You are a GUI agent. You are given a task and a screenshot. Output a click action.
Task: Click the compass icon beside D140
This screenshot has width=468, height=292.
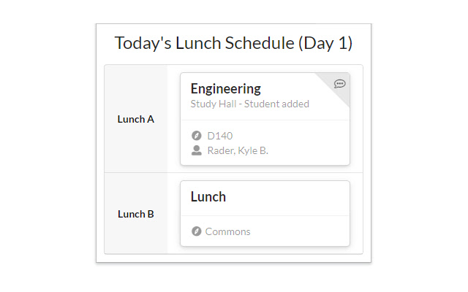tap(196, 136)
